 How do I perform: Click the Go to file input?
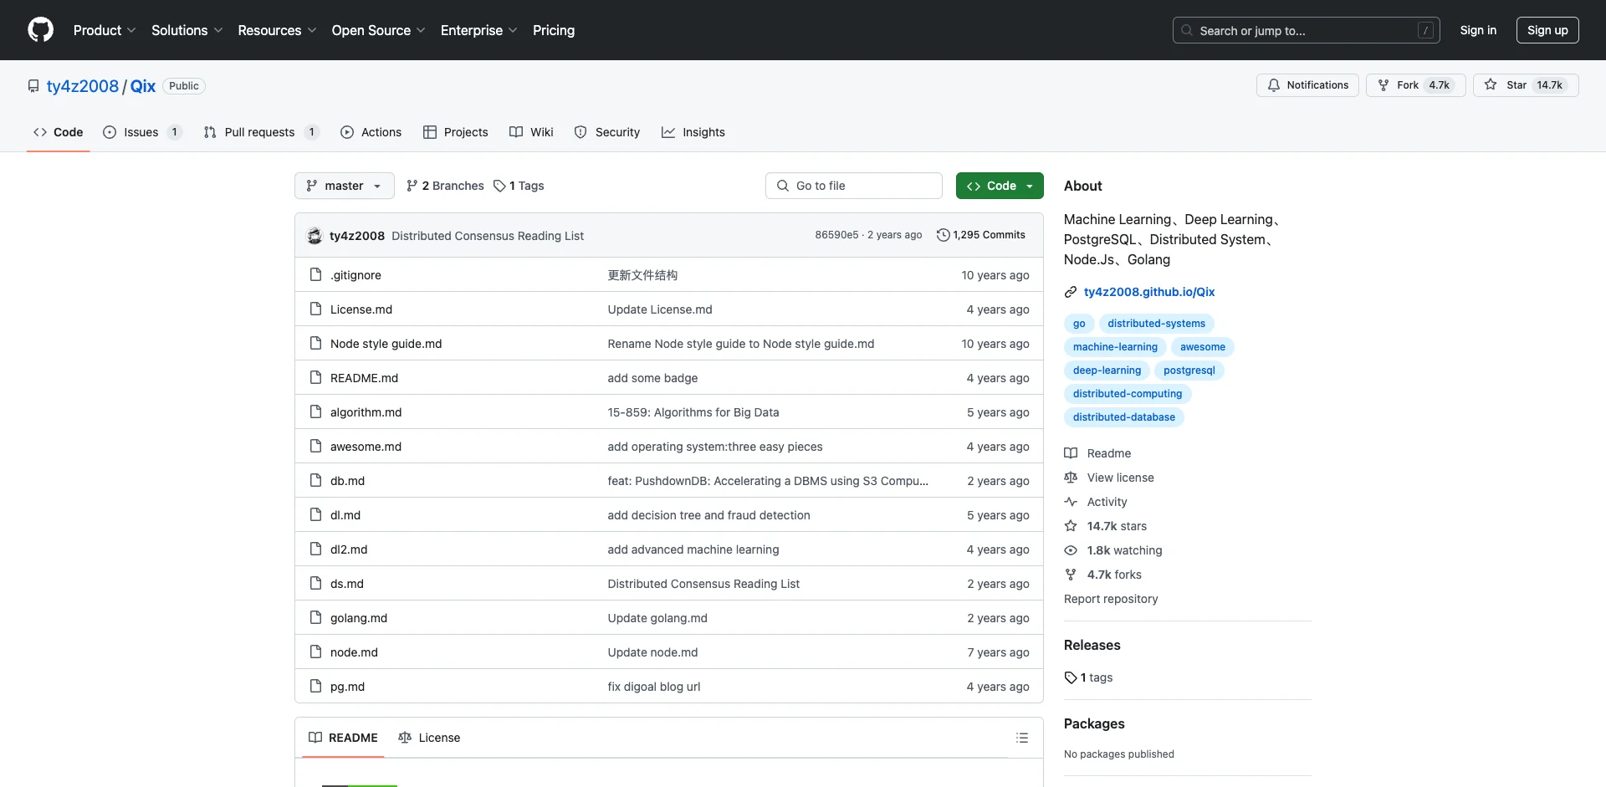pos(853,186)
